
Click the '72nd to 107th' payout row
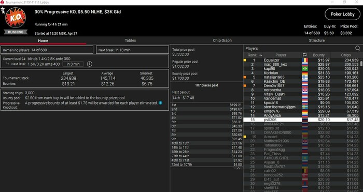pyautogui.click(x=206, y=165)
